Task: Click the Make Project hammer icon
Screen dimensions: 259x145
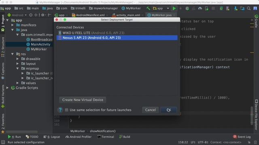Action: (x=148, y=8)
